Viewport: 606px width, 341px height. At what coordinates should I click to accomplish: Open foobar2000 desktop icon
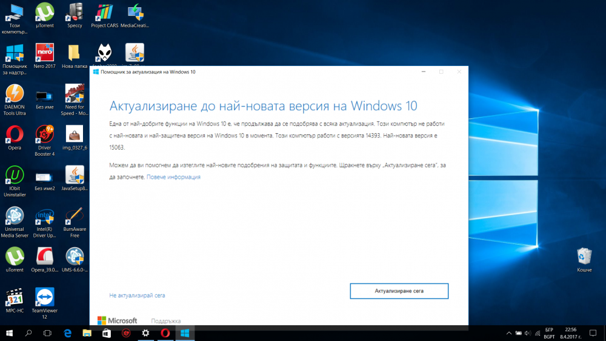[104, 54]
